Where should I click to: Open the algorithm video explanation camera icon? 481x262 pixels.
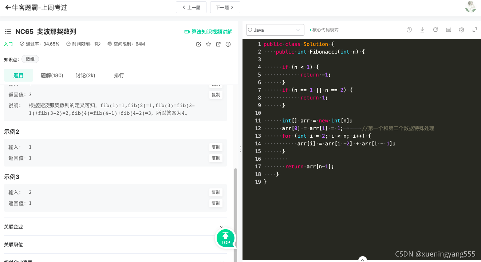pyautogui.click(x=187, y=32)
